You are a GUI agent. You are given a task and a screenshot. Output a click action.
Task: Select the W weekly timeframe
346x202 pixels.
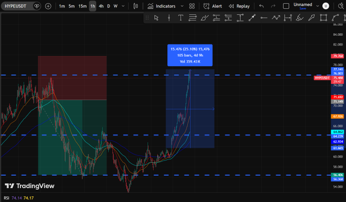(x=116, y=6)
